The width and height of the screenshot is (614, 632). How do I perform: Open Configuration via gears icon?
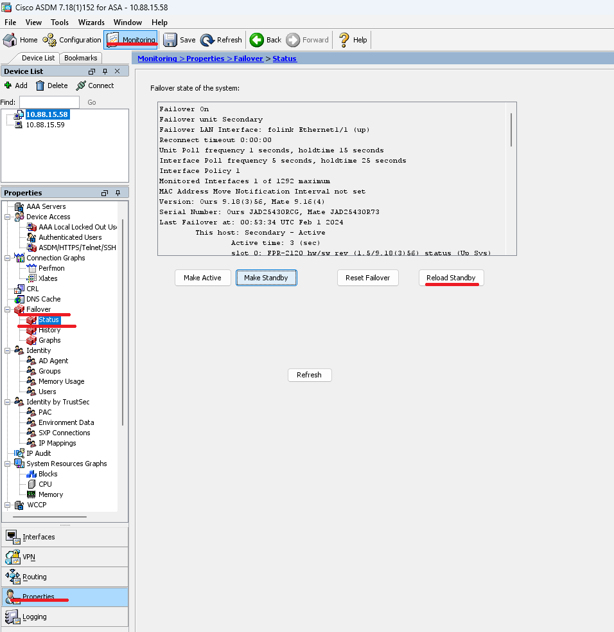click(49, 40)
